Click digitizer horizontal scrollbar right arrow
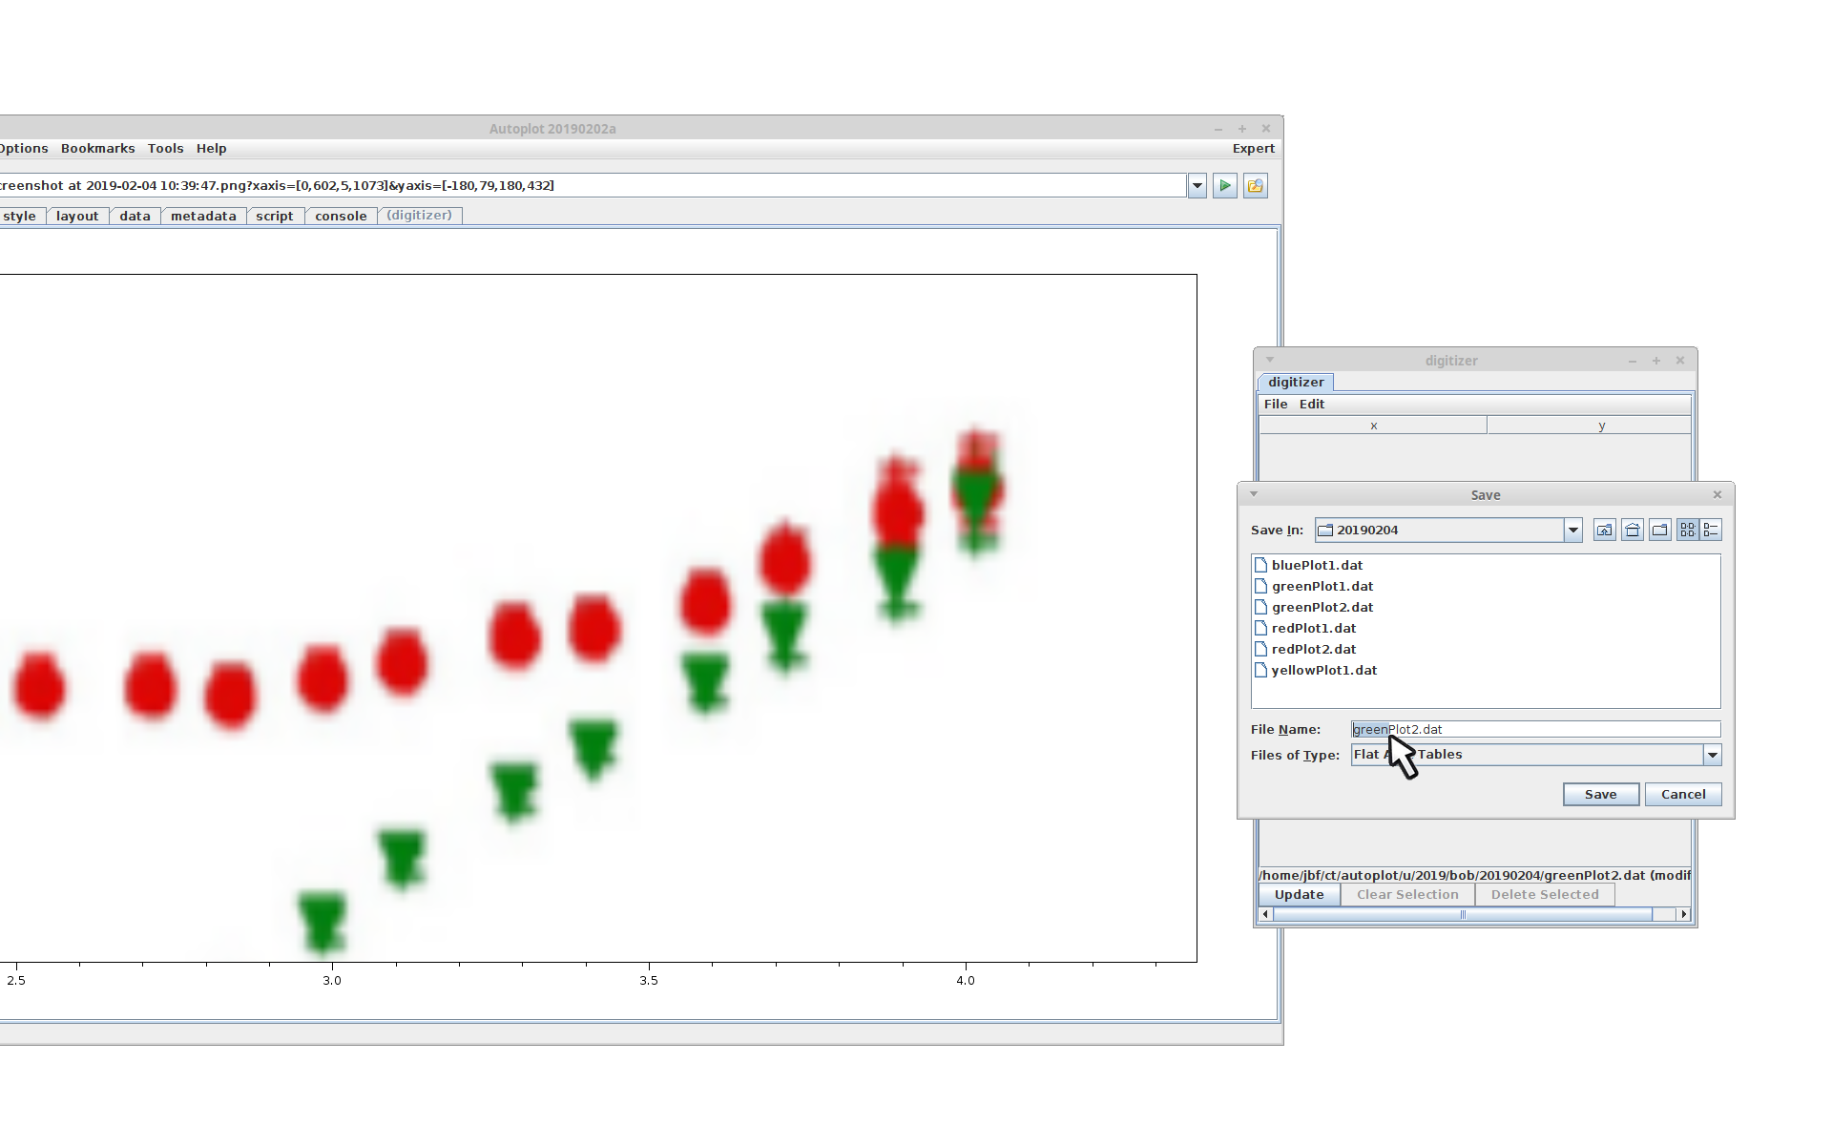The width and height of the screenshot is (1832, 1145). [x=1684, y=914]
